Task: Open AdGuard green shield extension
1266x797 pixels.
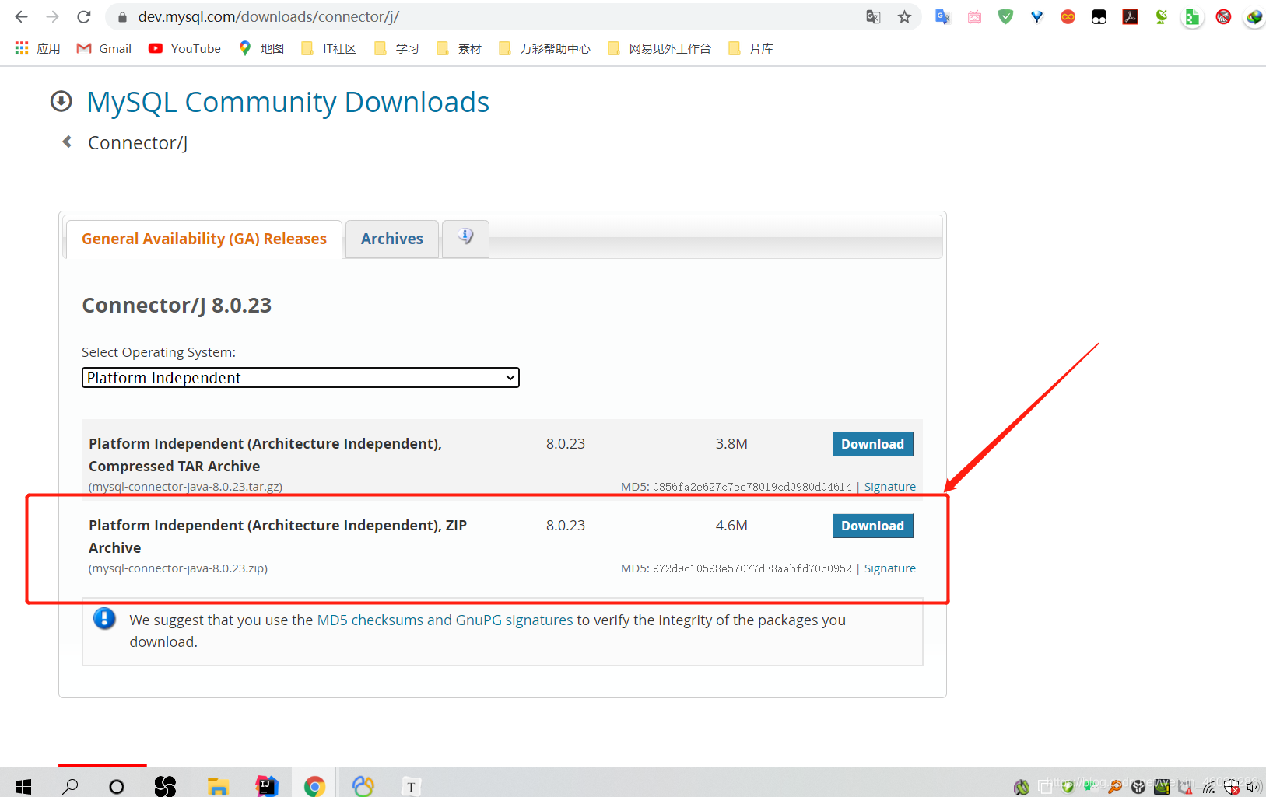Action: pyautogui.click(x=1005, y=16)
